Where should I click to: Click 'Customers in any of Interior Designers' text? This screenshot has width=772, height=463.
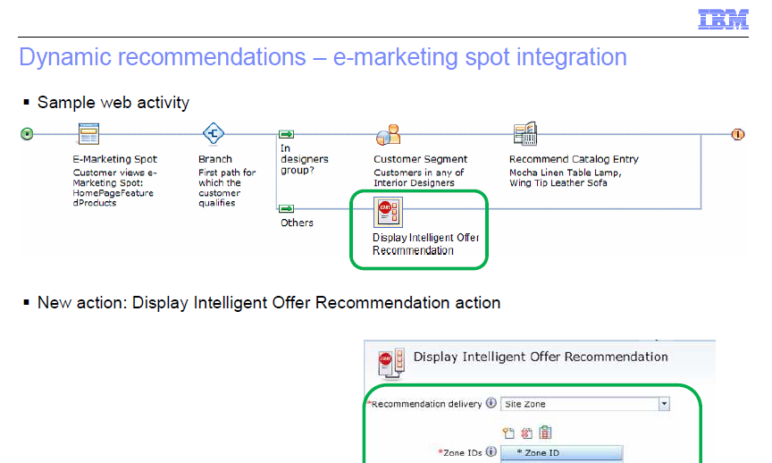coord(418,178)
